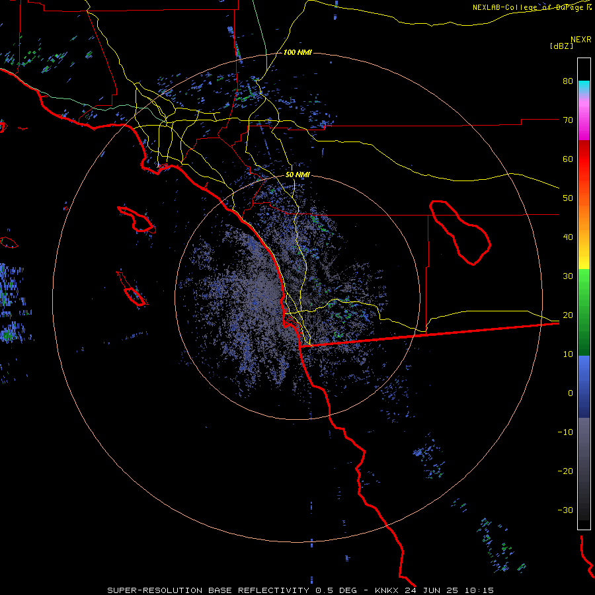Click the "SUPER-RESOLUTION BASE REFLECTIVITY" caption text
Image resolution: width=595 pixels, height=595 pixels.
click(208, 590)
